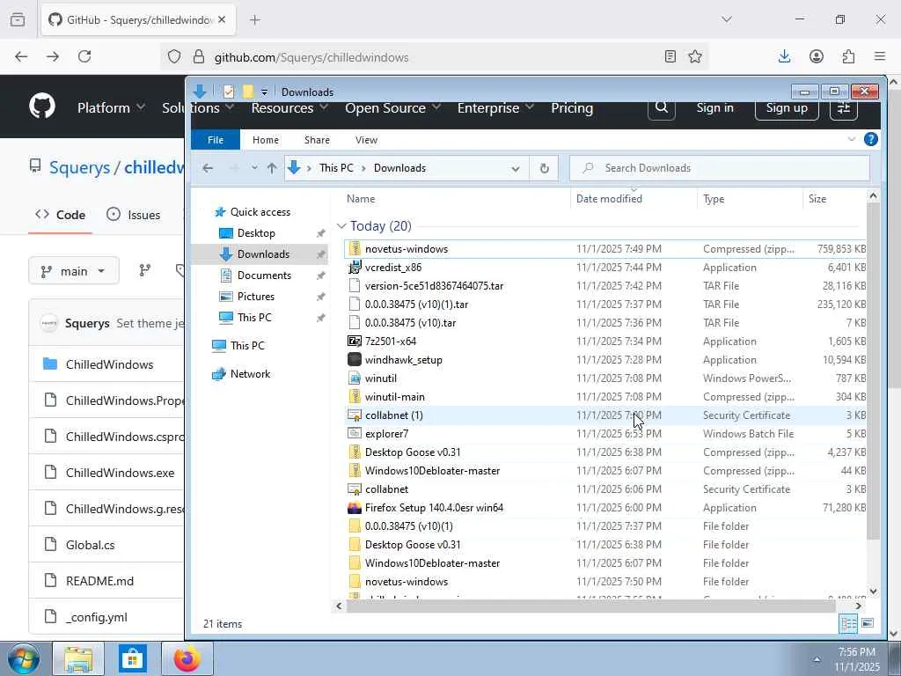Open the Share ribbon tab

coord(317,140)
